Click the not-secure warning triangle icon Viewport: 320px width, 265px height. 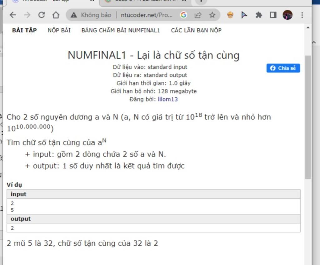pyautogui.click(x=74, y=15)
